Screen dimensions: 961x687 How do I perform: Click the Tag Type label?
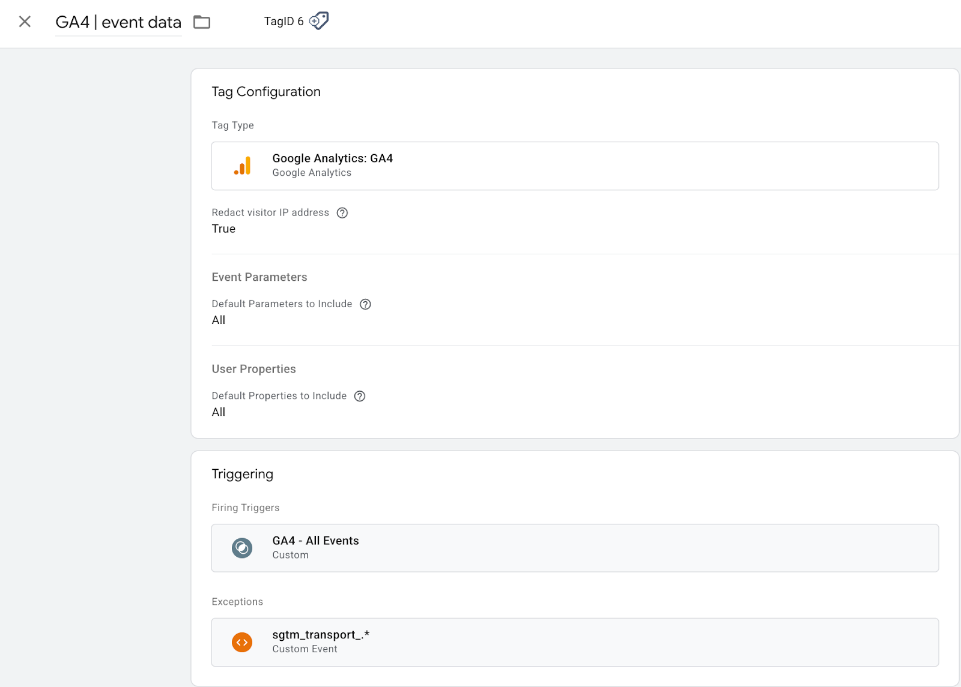pyautogui.click(x=232, y=125)
